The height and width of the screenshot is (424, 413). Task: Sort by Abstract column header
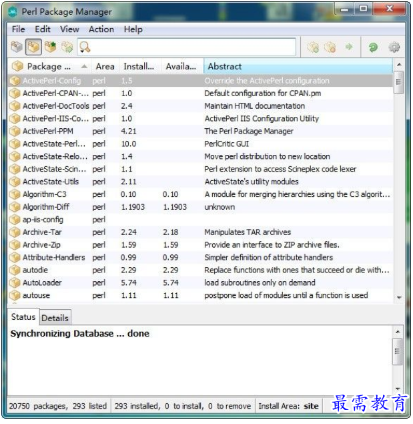(x=298, y=66)
